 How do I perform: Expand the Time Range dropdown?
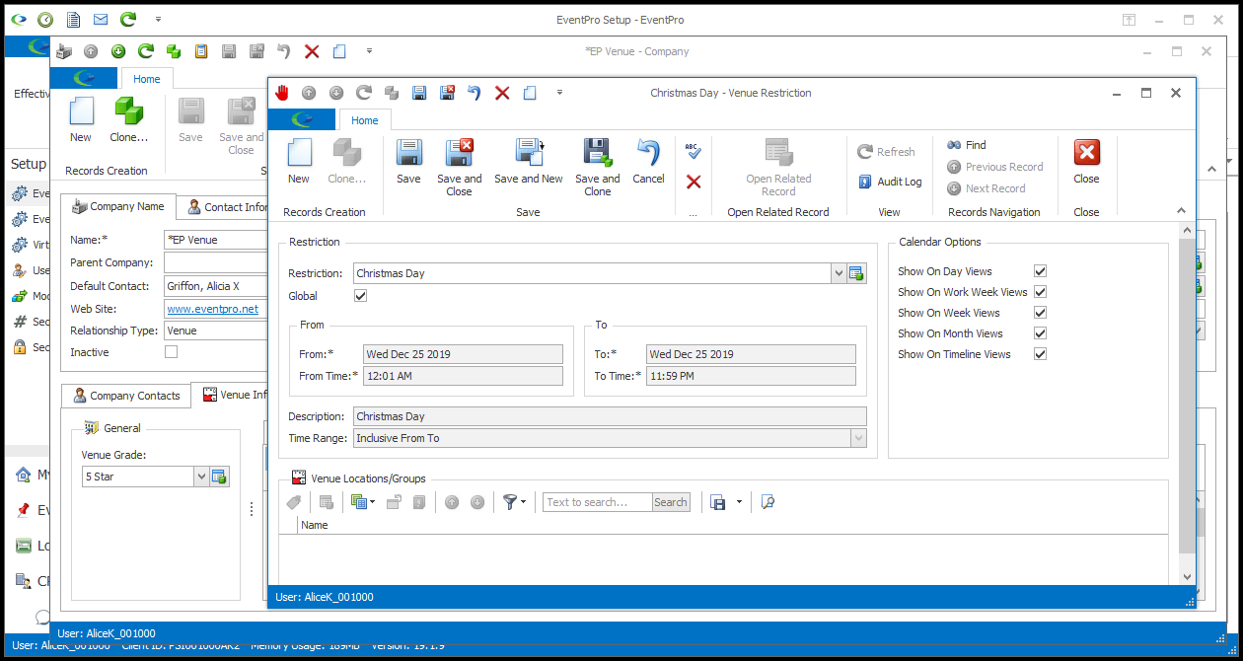(858, 438)
